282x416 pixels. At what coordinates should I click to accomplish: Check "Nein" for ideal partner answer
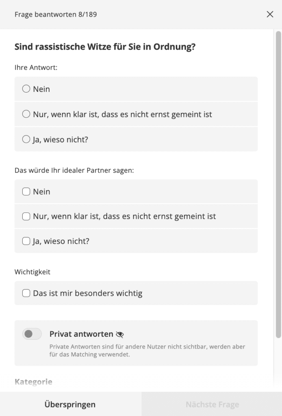point(26,192)
